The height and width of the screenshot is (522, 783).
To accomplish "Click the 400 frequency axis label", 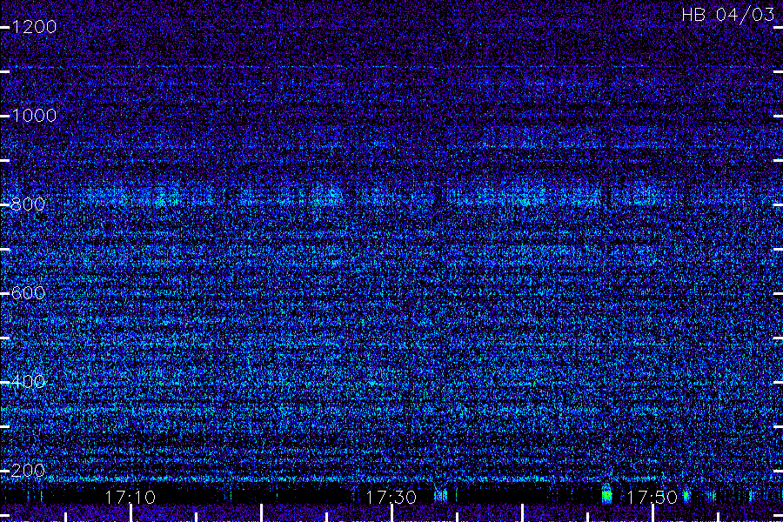I will 28,382.
